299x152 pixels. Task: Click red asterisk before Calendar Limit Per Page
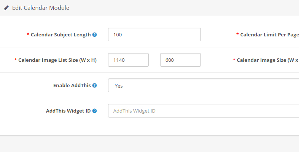[x=237, y=35]
